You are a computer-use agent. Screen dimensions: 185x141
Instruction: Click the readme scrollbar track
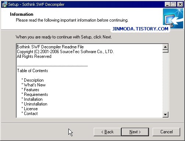click(166, 82)
